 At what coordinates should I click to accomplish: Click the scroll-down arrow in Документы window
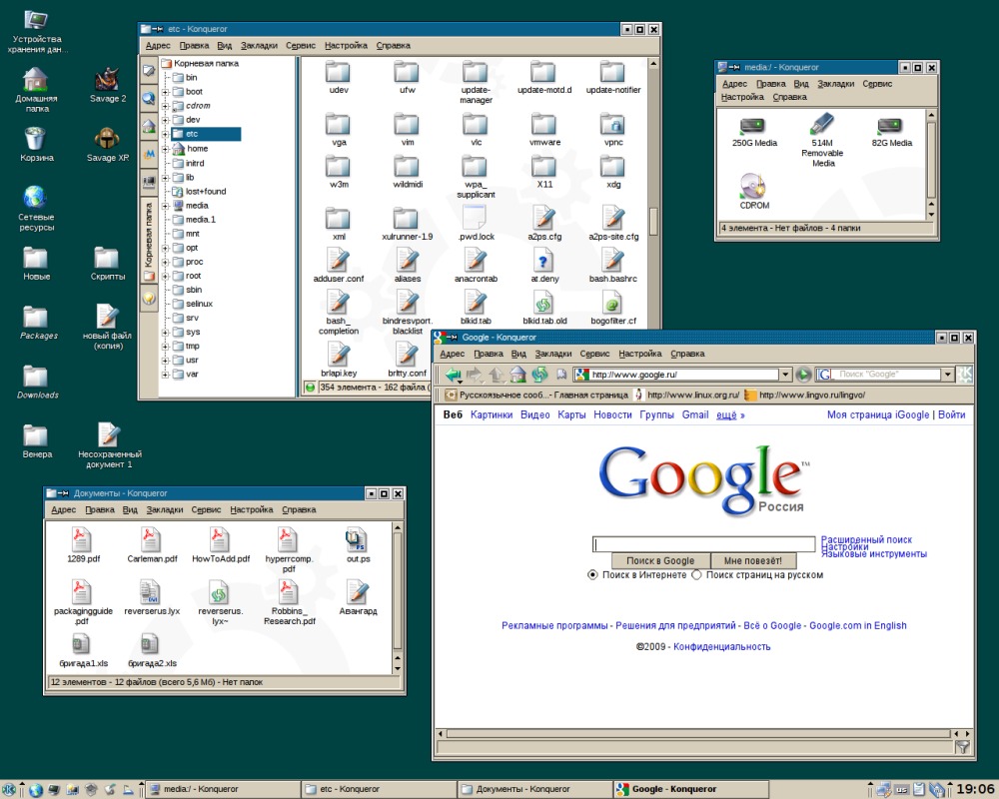pyautogui.click(x=398, y=668)
